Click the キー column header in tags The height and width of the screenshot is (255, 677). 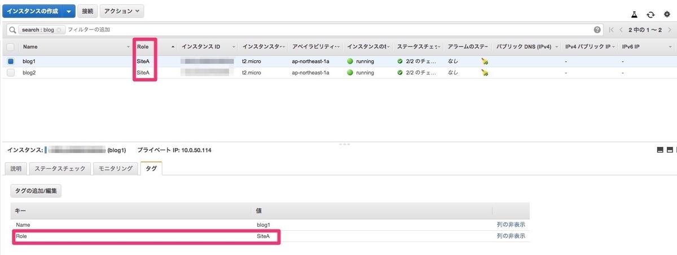tap(20, 211)
